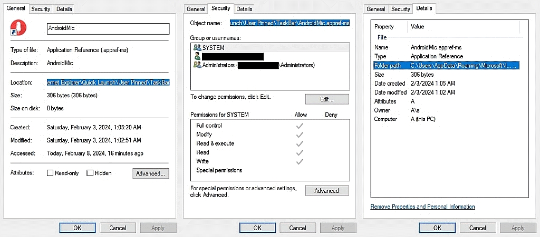Select Security tab in middle panel
The height and width of the screenshot is (237, 540).
221,8
